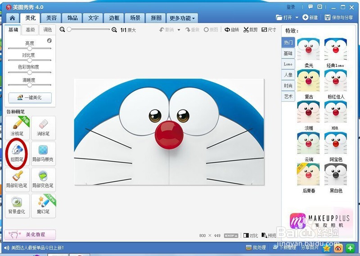Click the 撤销 undo button
360x256 pixels.
coord(167,30)
